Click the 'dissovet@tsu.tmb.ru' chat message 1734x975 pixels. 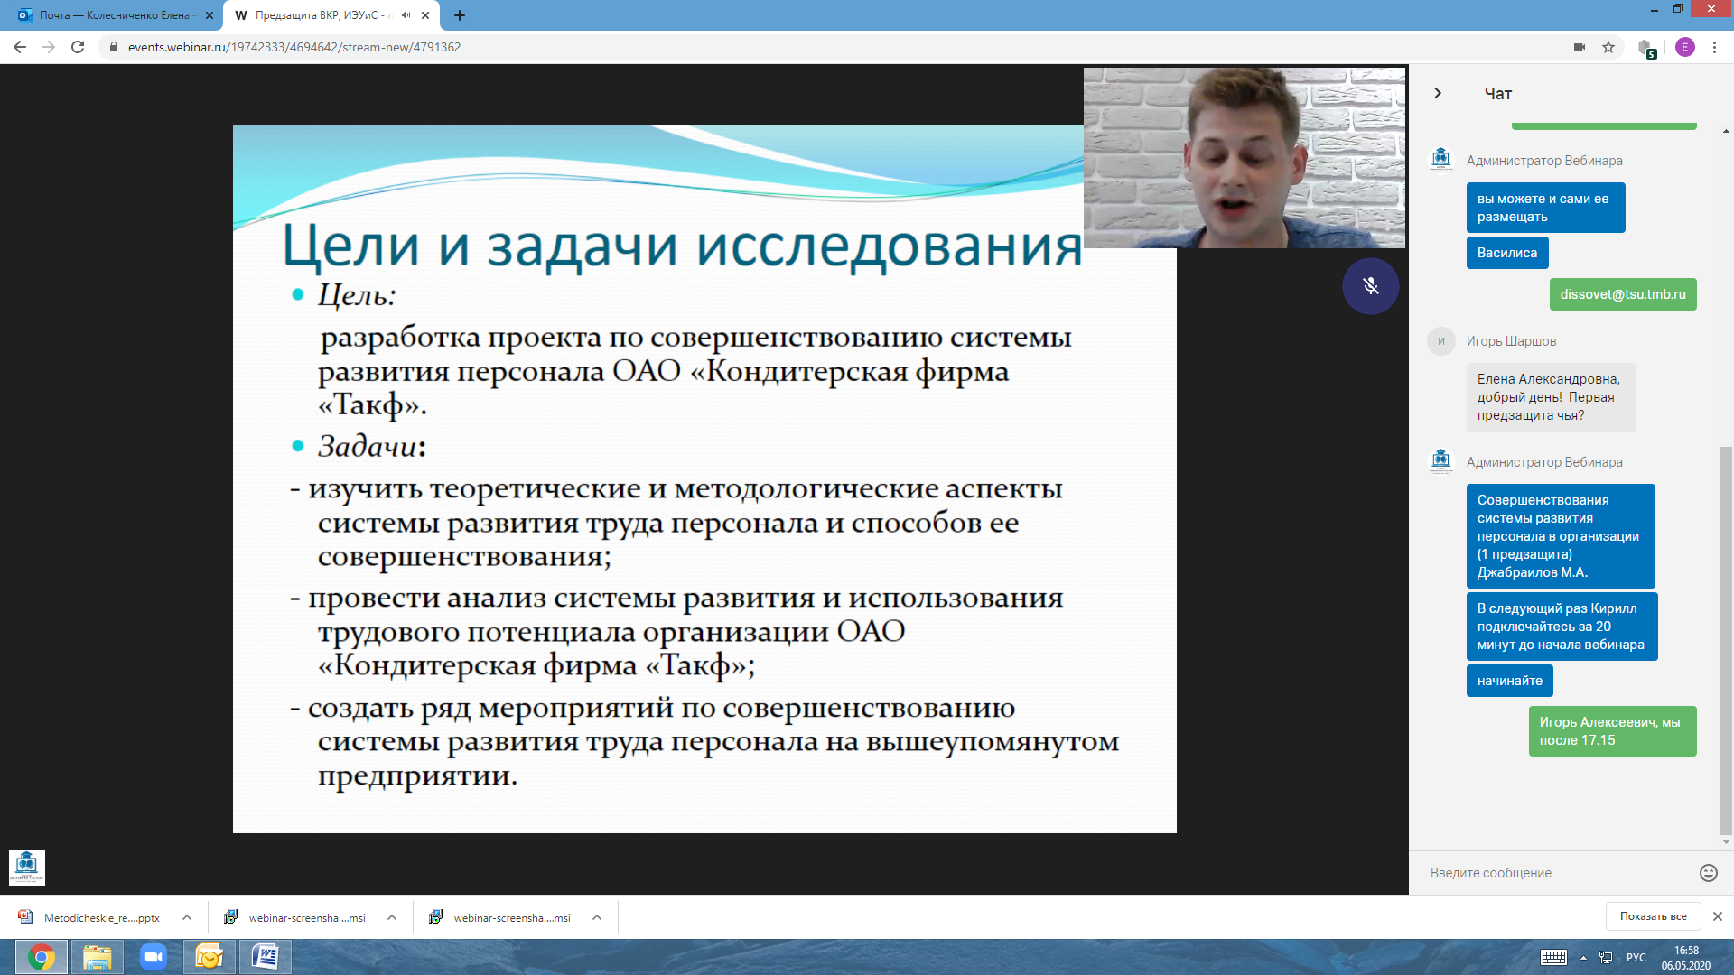tap(1623, 294)
